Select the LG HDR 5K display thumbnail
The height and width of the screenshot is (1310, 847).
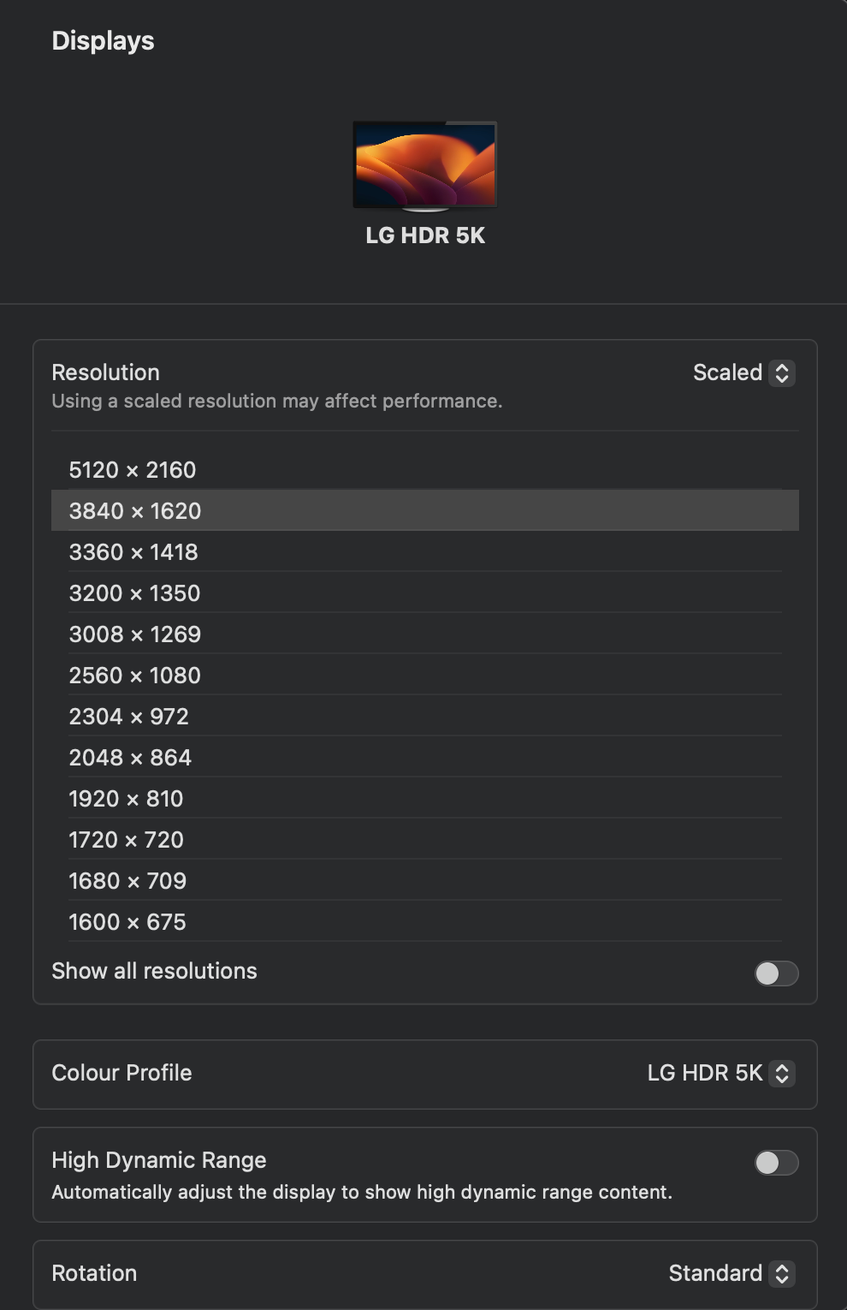pyautogui.click(x=425, y=165)
